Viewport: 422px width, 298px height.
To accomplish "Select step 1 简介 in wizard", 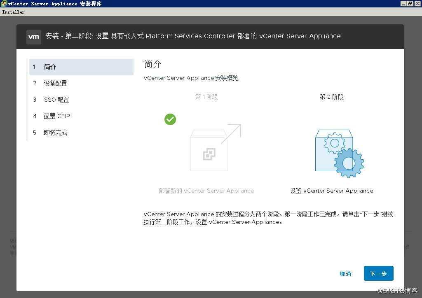I will tap(81, 67).
